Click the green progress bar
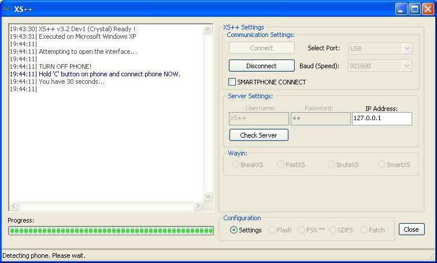 [111, 231]
